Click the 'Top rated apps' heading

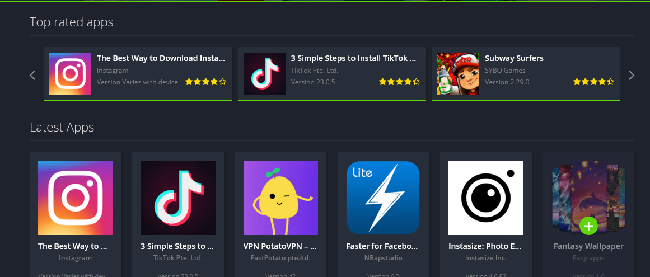click(71, 22)
